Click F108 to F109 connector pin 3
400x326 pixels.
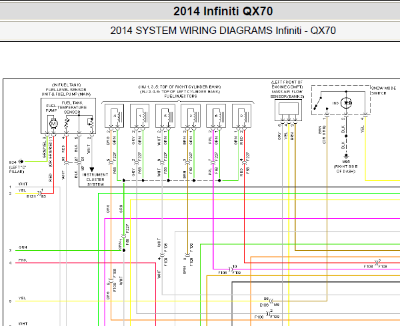click(377, 263)
